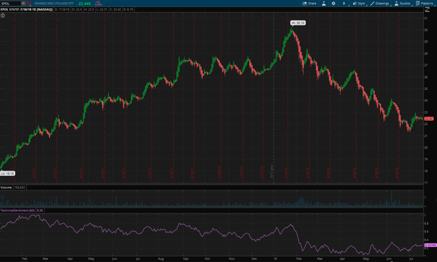
Task: Click the Volume study label
Action: pos(6,188)
